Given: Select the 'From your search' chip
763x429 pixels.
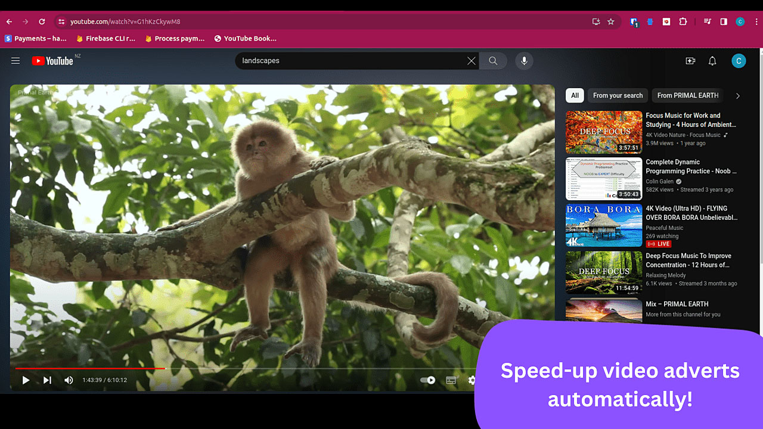Looking at the screenshot, I should coord(618,95).
